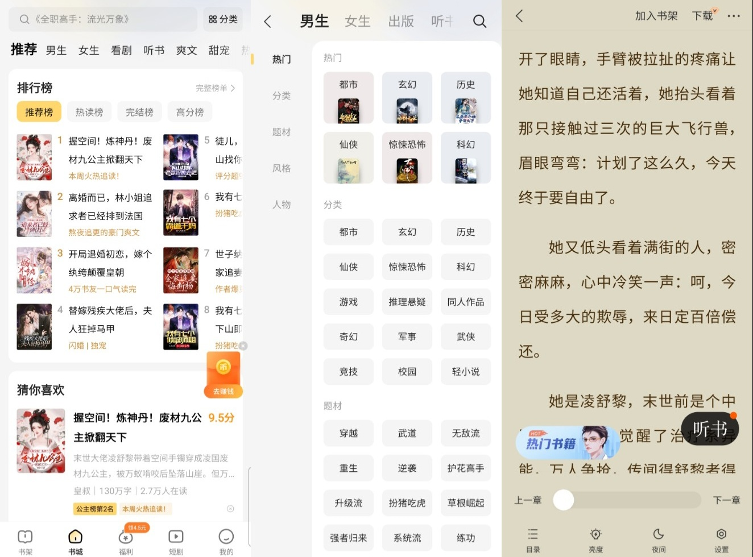Select 高分榜 ranking chip
The height and width of the screenshot is (557, 753).
click(x=190, y=112)
